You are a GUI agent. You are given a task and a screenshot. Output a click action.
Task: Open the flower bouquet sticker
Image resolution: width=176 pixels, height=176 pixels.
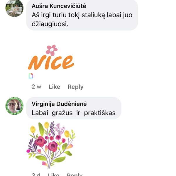click(x=51, y=145)
